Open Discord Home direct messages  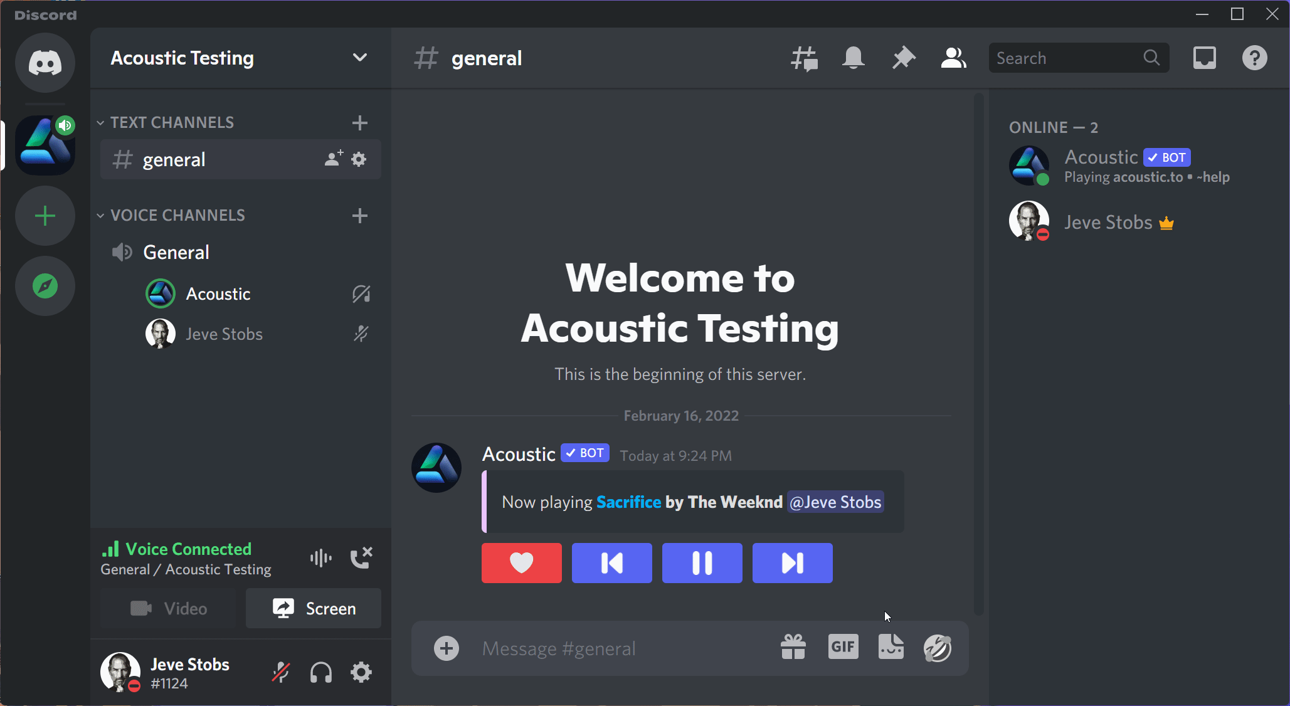pyautogui.click(x=45, y=63)
